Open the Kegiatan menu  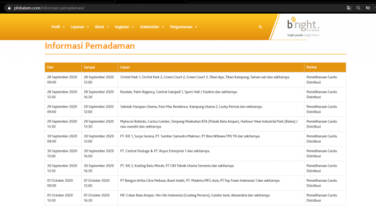122,27
